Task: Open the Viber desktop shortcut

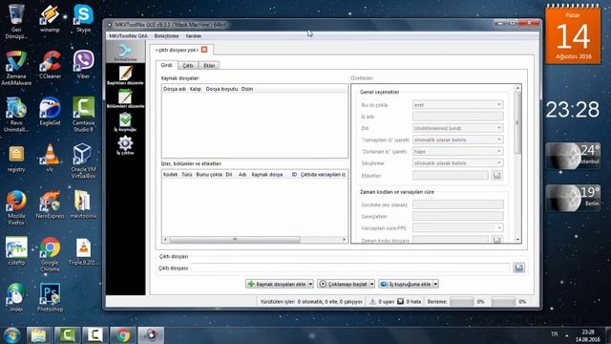Action: [x=83, y=65]
